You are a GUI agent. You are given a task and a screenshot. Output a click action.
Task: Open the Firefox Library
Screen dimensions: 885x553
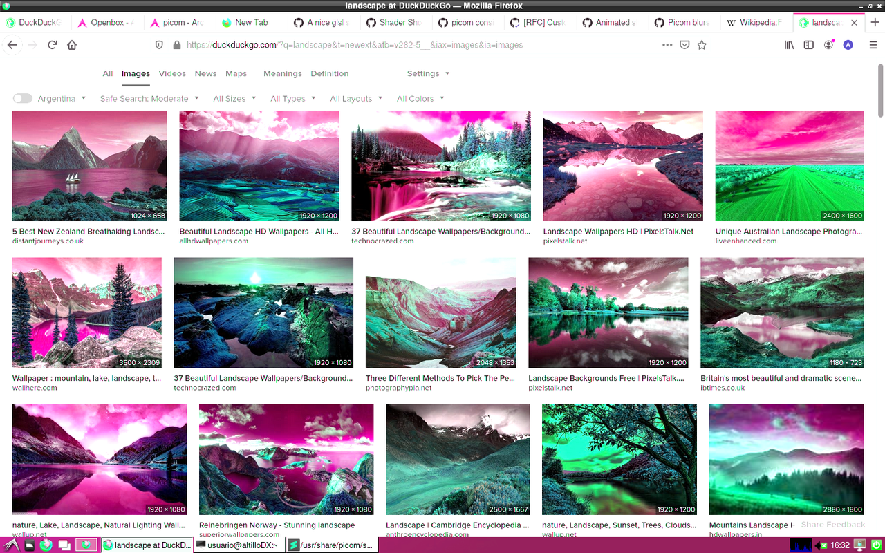[x=788, y=44]
